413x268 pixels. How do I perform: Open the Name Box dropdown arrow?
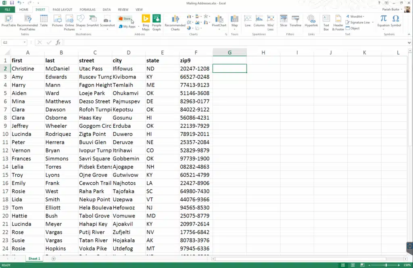point(25,42)
